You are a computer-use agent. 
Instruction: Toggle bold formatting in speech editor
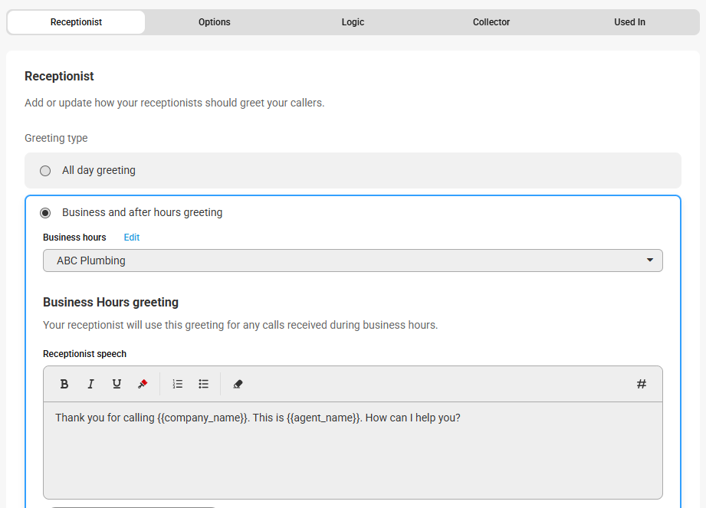coord(64,384)
